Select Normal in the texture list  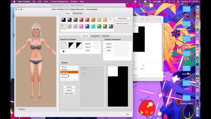69,75
